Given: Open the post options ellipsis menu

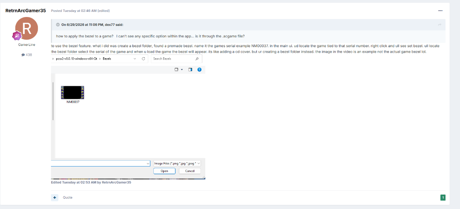Looking at the screenshot, I should pos(440,11).
